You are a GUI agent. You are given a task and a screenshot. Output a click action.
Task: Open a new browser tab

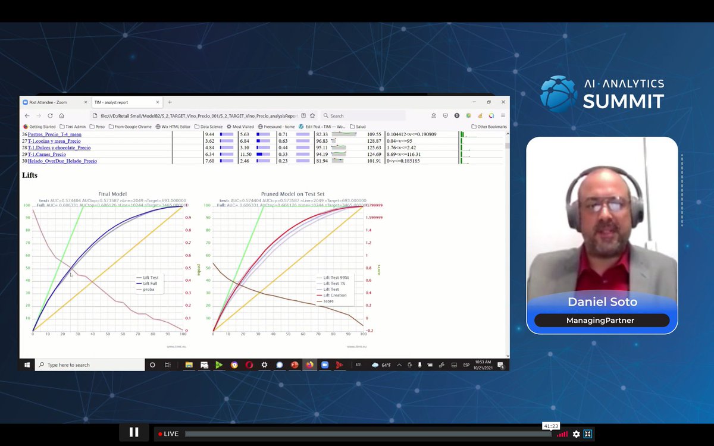170,102
